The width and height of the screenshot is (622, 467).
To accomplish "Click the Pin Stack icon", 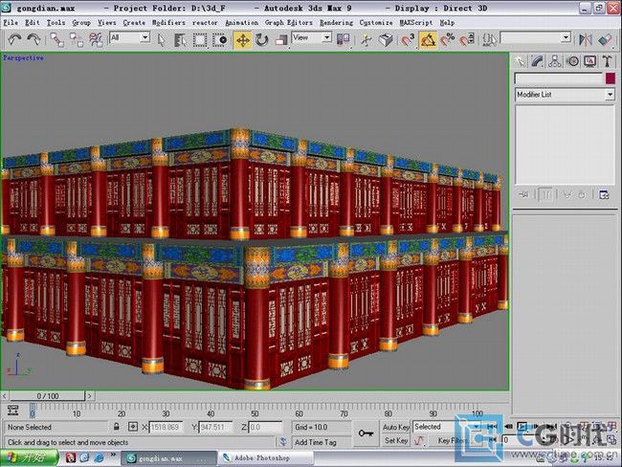I will (524, 195).
